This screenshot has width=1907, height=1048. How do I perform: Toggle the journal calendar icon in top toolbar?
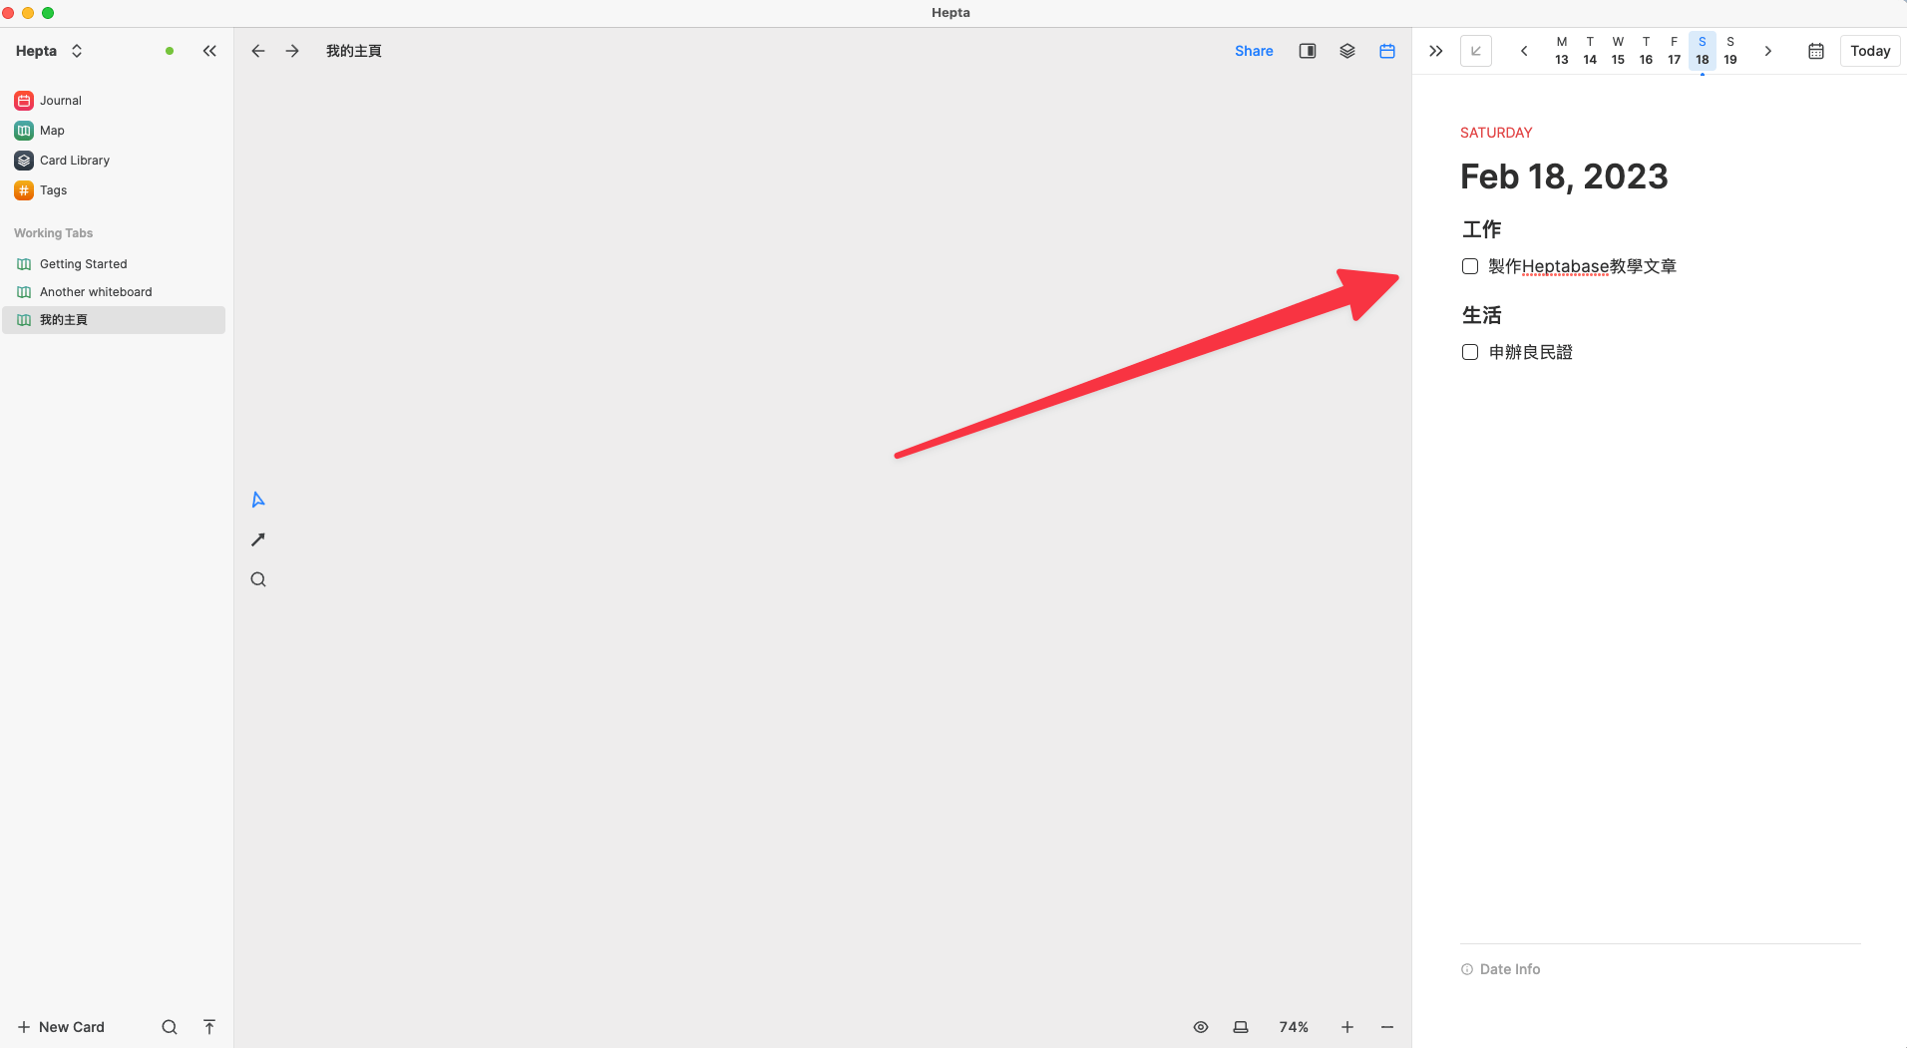tap(1387, 51)
